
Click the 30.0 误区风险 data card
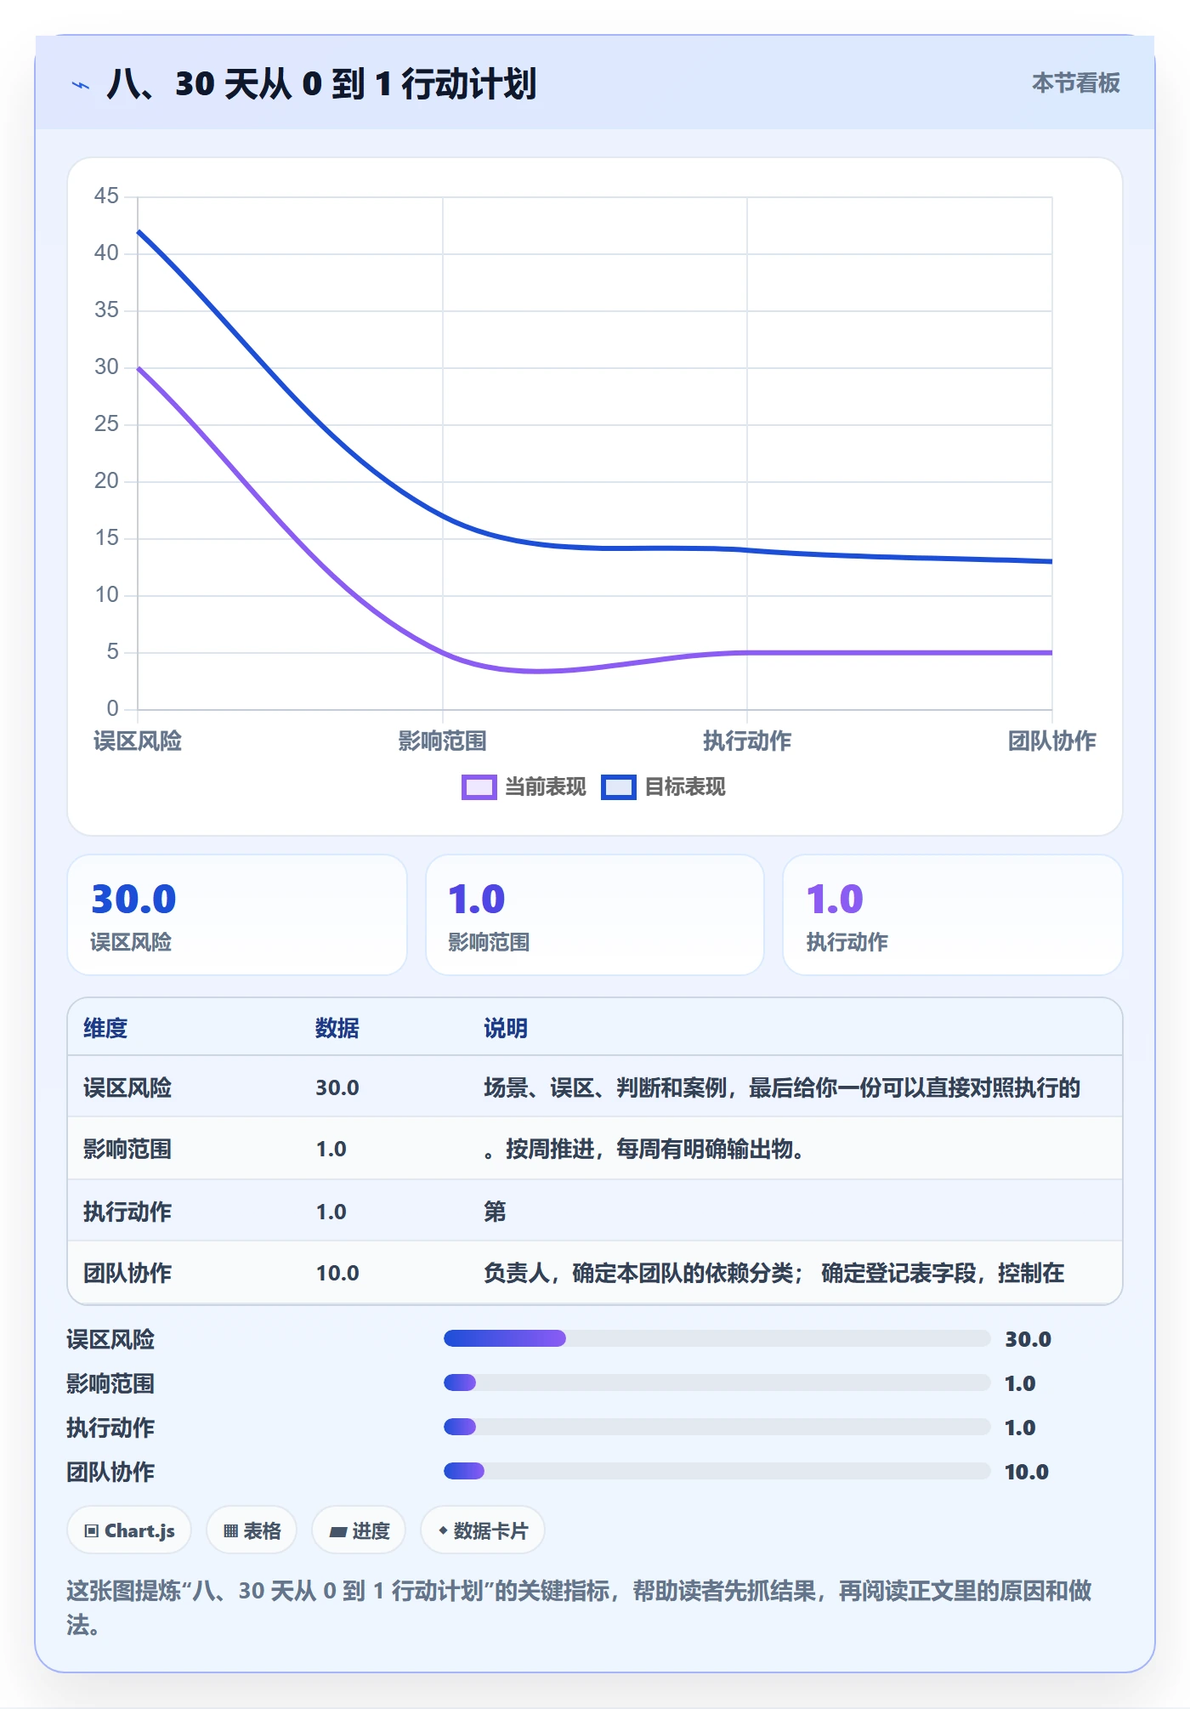(237, 915)
